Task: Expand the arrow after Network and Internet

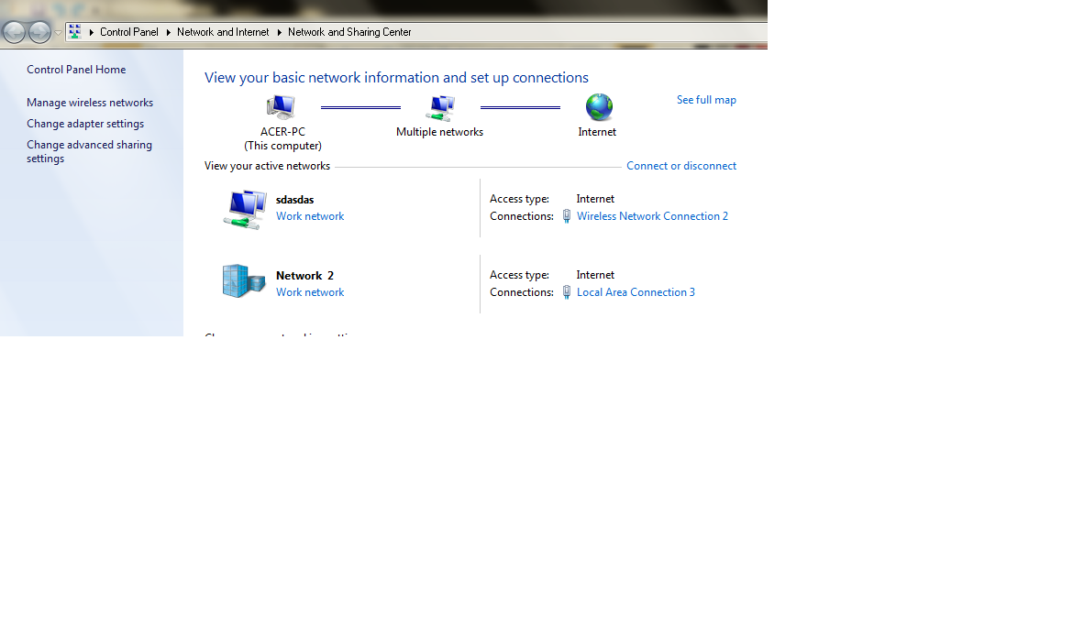Action: click(x=279, y=32)
